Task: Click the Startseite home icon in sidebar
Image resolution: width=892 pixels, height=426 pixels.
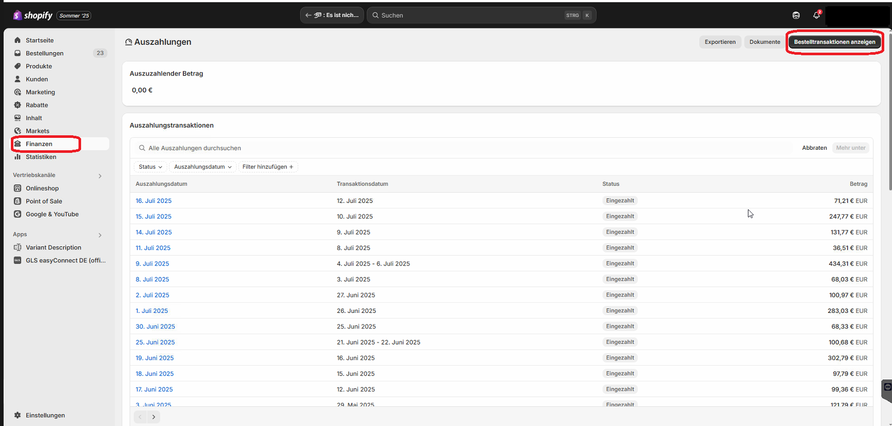Action: pos(18,40)
